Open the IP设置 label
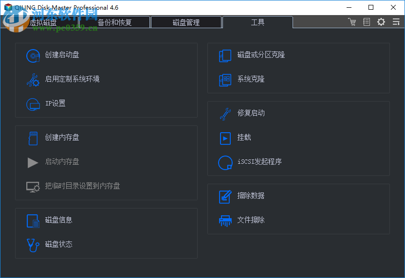Image resolution: width=405 pixels, height=278 pixels. [55, 103]
